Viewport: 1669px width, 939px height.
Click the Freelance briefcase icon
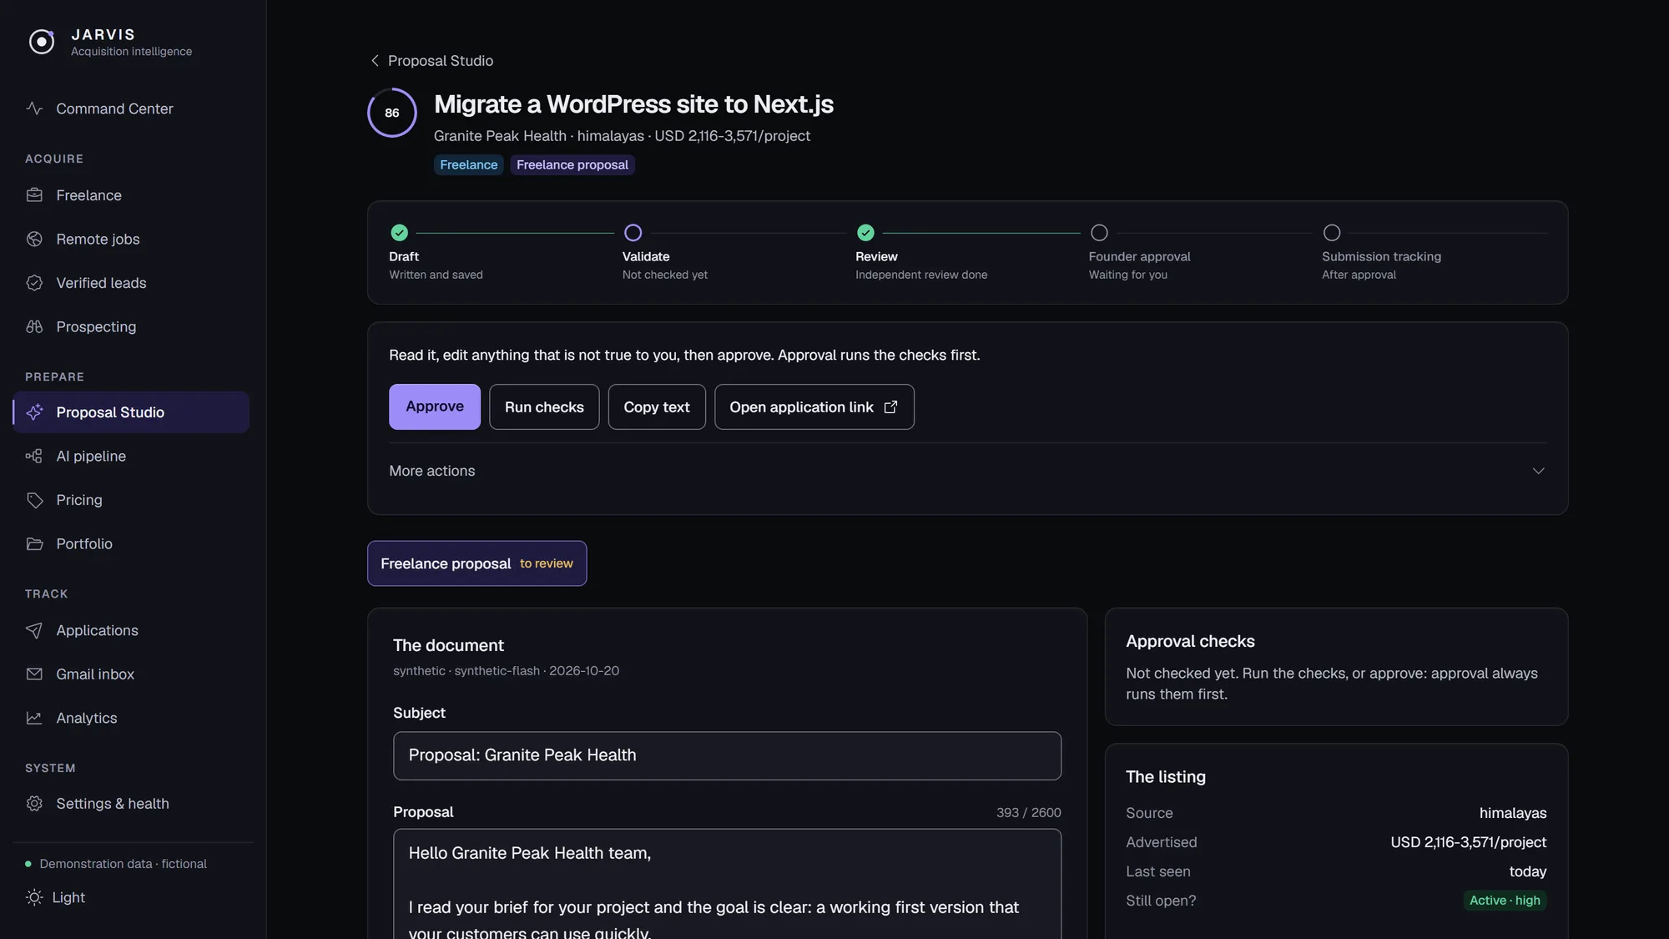point(34,195)
